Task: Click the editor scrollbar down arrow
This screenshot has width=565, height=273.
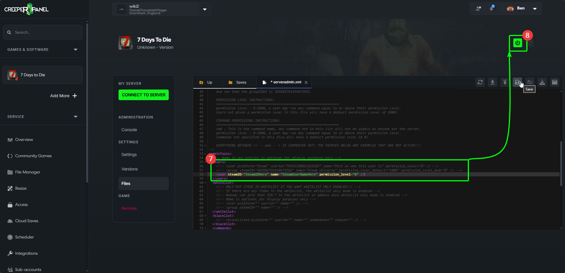Action: [561, 228]
